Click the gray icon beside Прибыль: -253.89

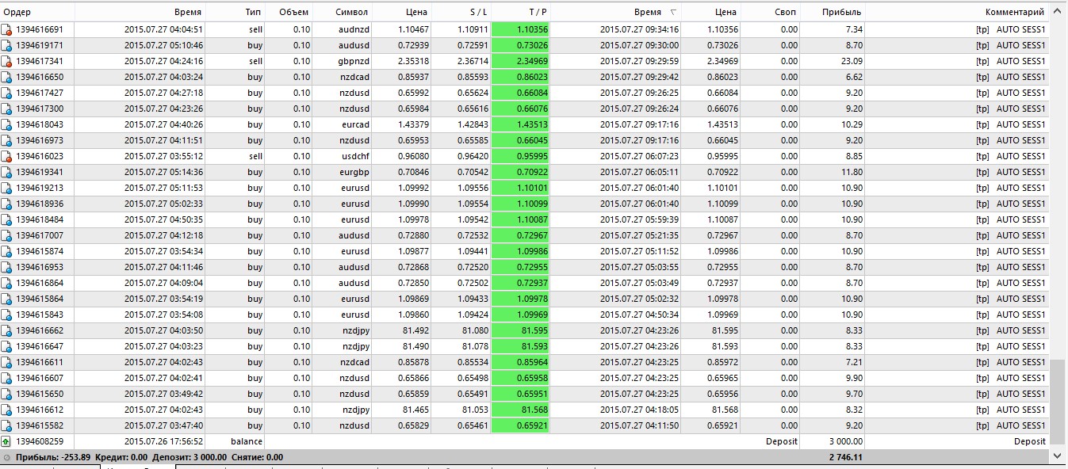point(7,457)
